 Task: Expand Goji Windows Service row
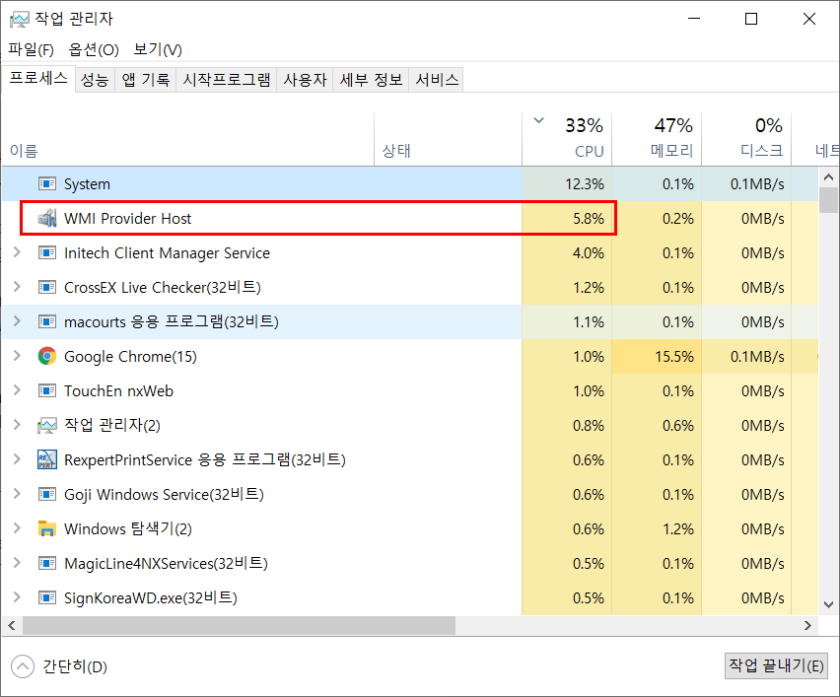[x=17, y=494]
